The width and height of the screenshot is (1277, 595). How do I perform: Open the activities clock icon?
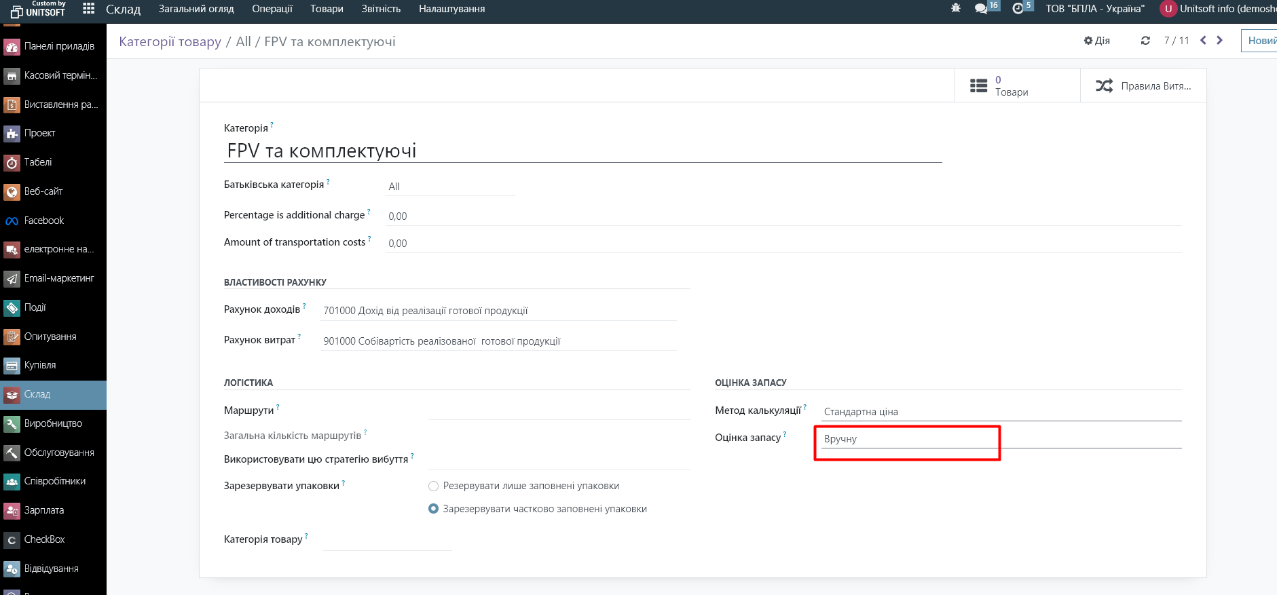(x=1018, y=9)
